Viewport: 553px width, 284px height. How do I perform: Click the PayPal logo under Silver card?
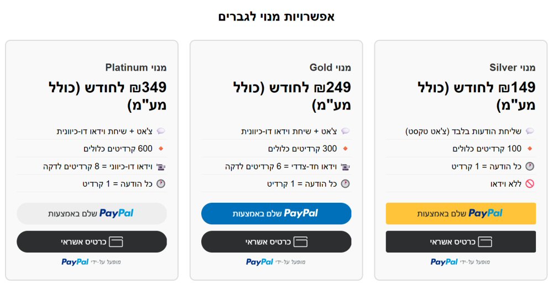[444, 262]
